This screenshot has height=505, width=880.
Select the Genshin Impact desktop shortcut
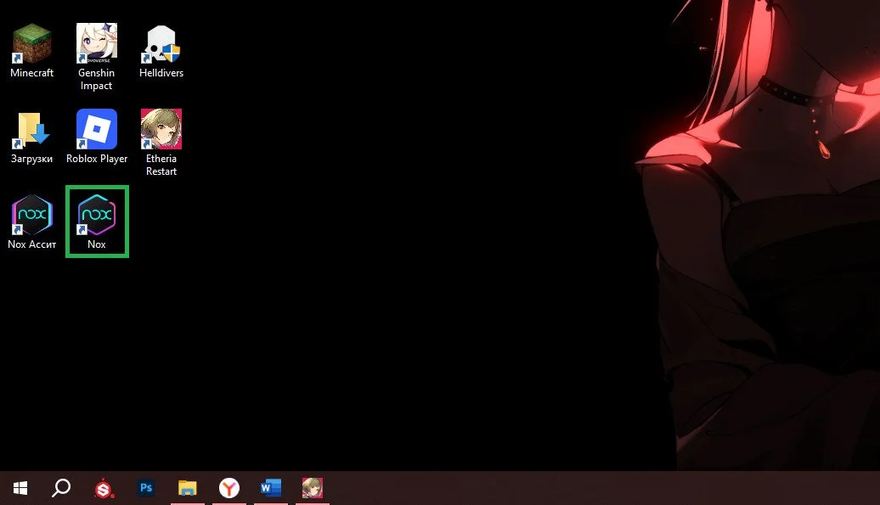click(x=97, y=57)
